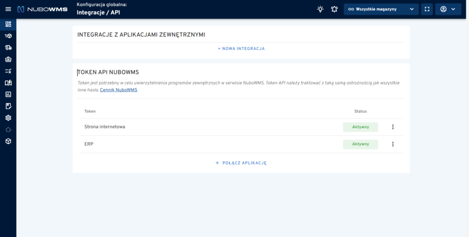The image size is (469, 237).
Task: Open the delivery truck icon in sidebar
Action: click(x=8, y=48)
